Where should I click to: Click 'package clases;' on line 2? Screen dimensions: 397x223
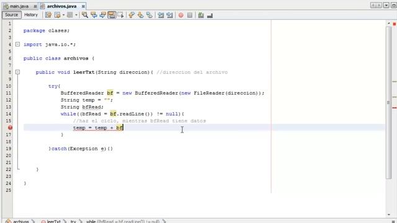coord(47,30)
